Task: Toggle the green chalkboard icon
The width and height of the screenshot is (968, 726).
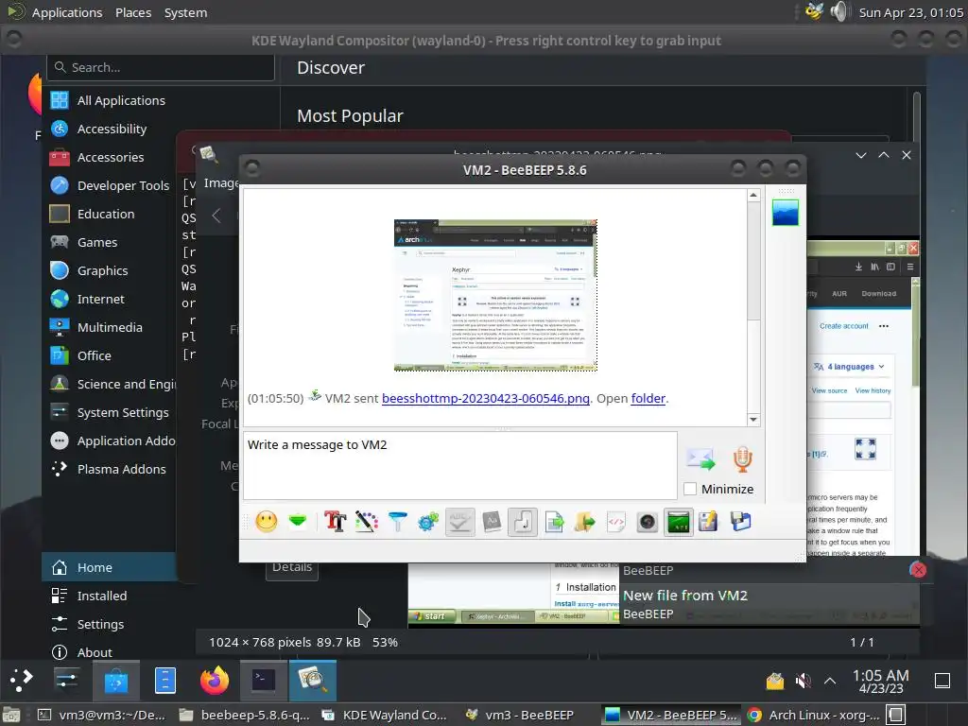Action: click(679, 522)
